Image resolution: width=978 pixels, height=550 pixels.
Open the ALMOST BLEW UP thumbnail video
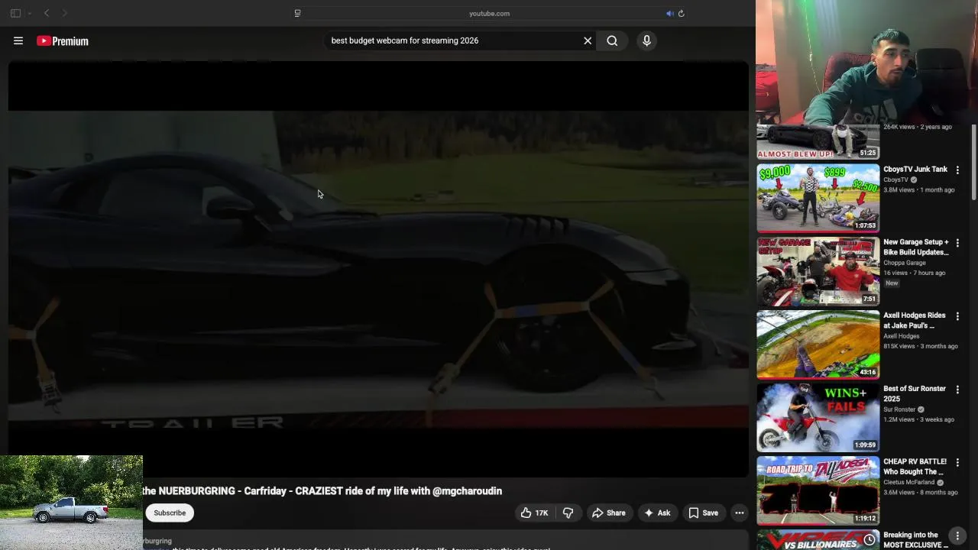point(818,141)
